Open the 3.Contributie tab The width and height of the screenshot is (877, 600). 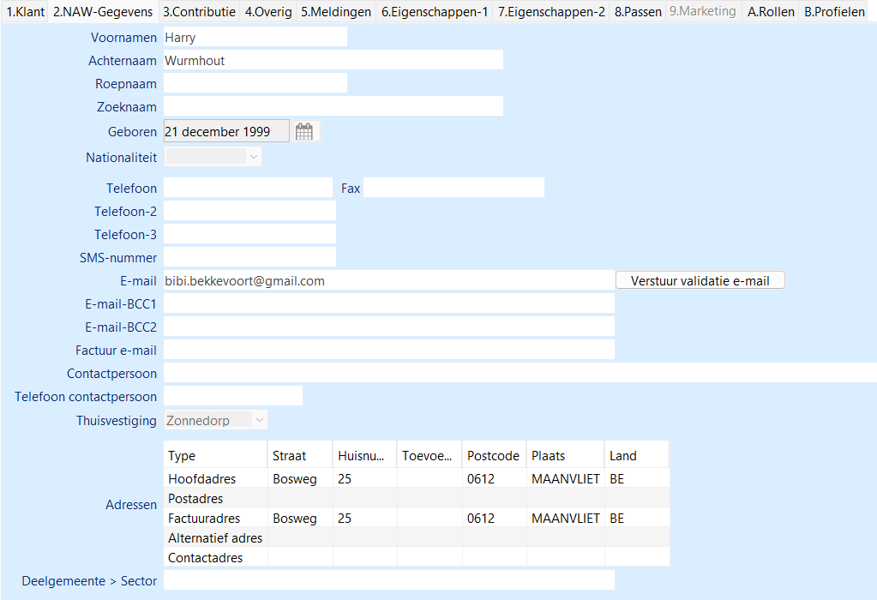pyautogui.click(x=199, y=12)
